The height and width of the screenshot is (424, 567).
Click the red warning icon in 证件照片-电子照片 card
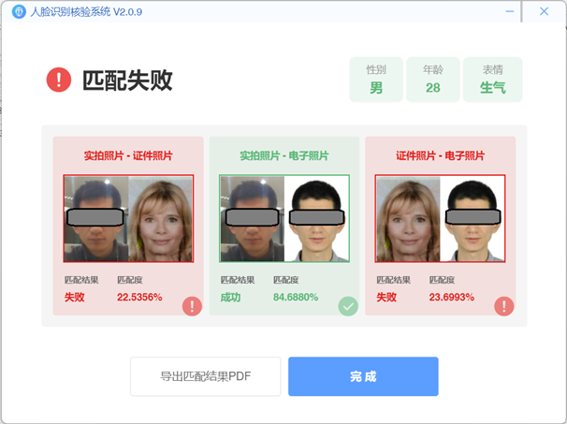click(x=504, y=306)
